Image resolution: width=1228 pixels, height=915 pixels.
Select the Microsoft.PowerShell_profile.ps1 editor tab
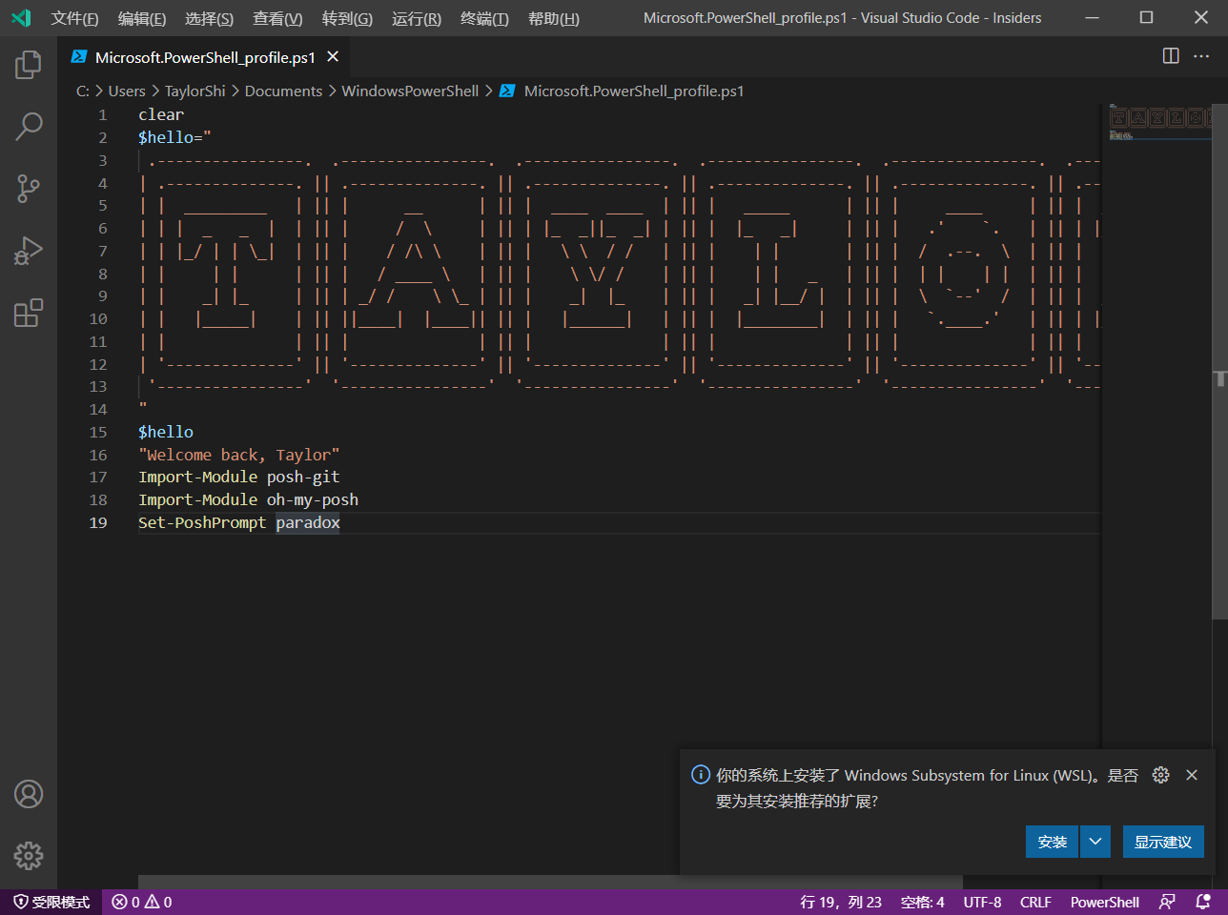pyautogui.click(x=203, y=57)
